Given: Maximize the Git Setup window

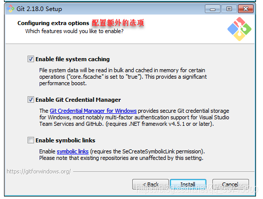Looking at the screenshot, I should (229, 9).
